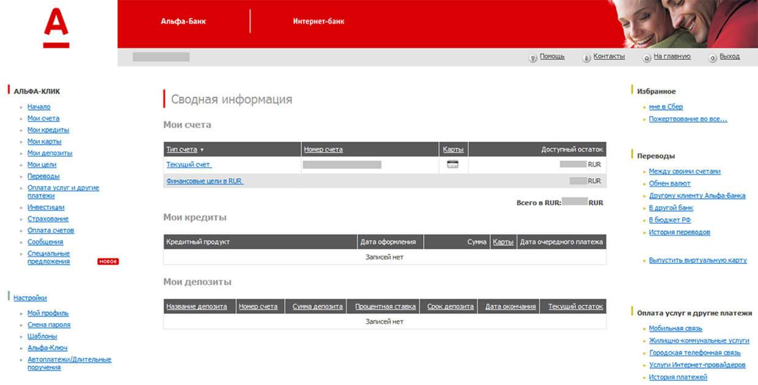Sort deposits by Дата окончания
Screen dimensions: 758x385
tap(511, 307)
